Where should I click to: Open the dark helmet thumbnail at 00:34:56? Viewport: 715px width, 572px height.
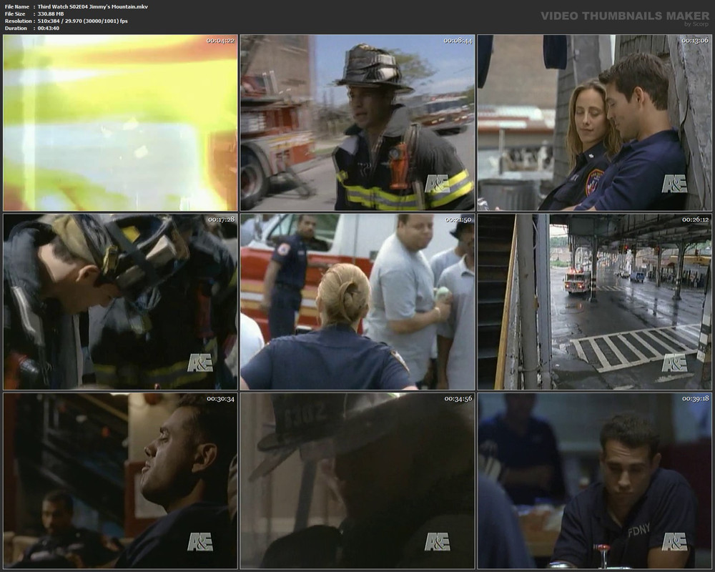[x=357, y=481]
